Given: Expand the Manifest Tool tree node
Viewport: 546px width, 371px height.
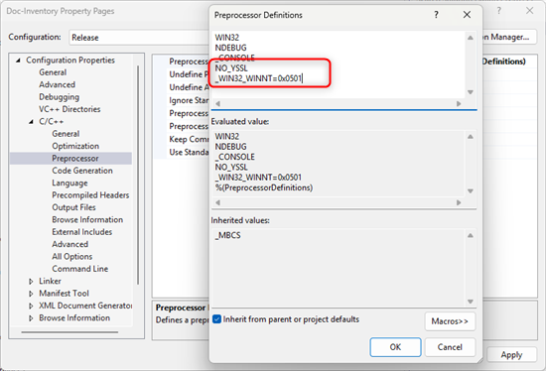Looking at the screenshot, I should point(31,294).
